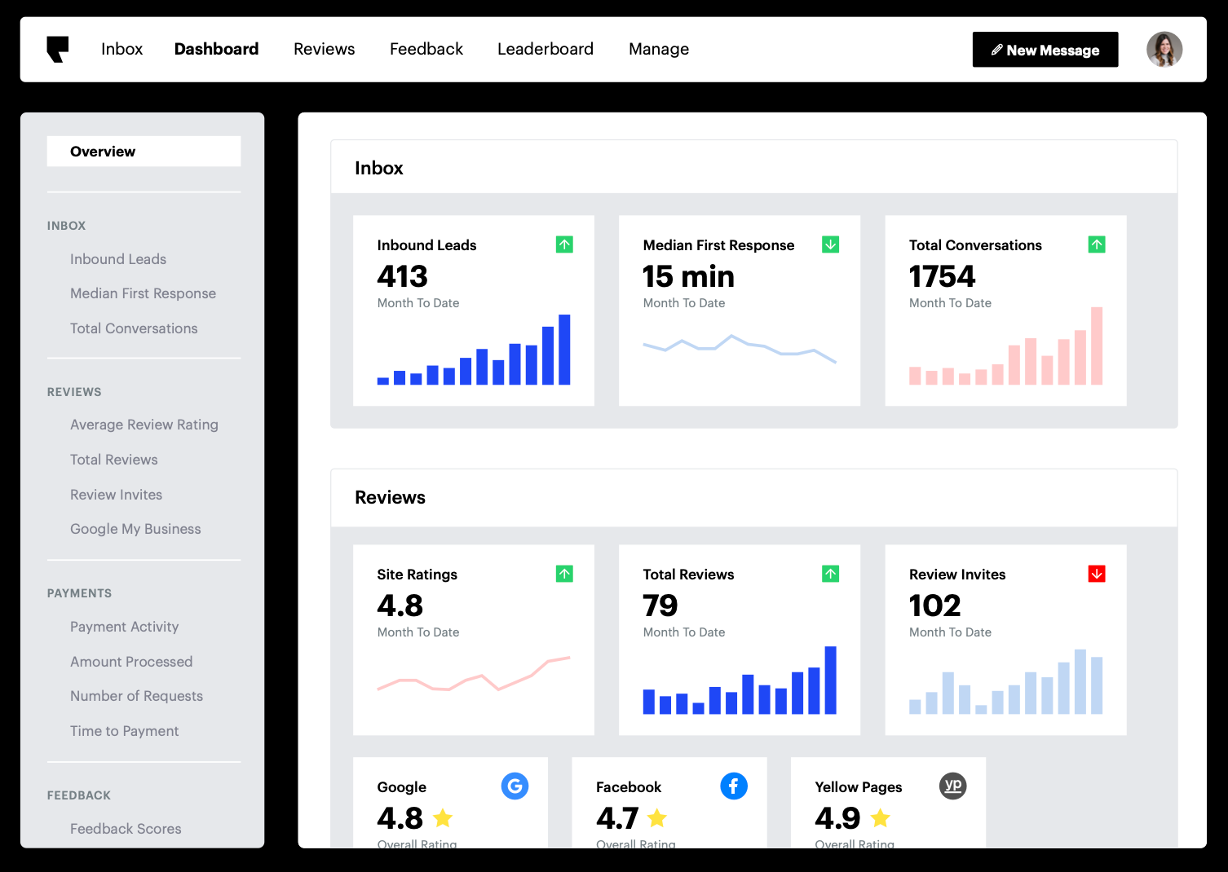Click the Yellow Pages icon on the rating card
This screenshot has height=872, width=1228.
point(952,786)
